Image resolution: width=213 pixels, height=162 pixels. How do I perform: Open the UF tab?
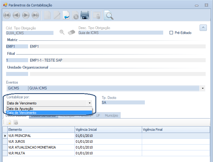click(98, 116)
